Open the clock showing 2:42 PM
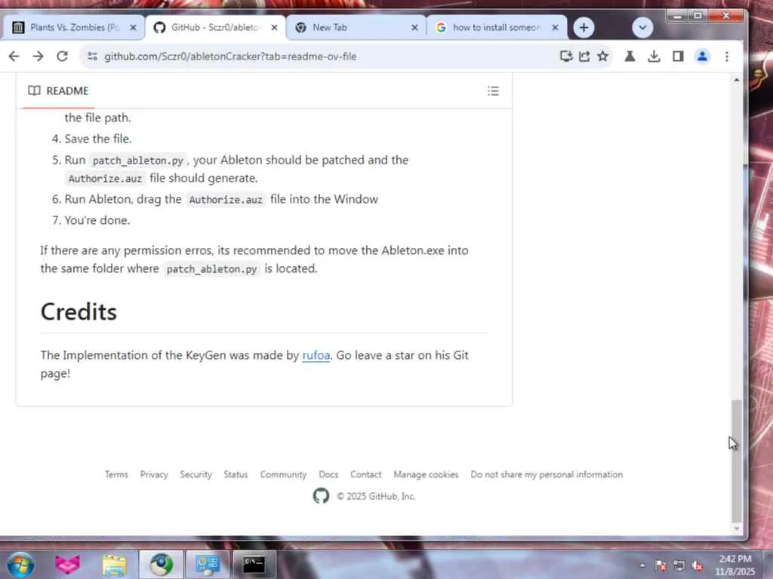 [735, 565]
